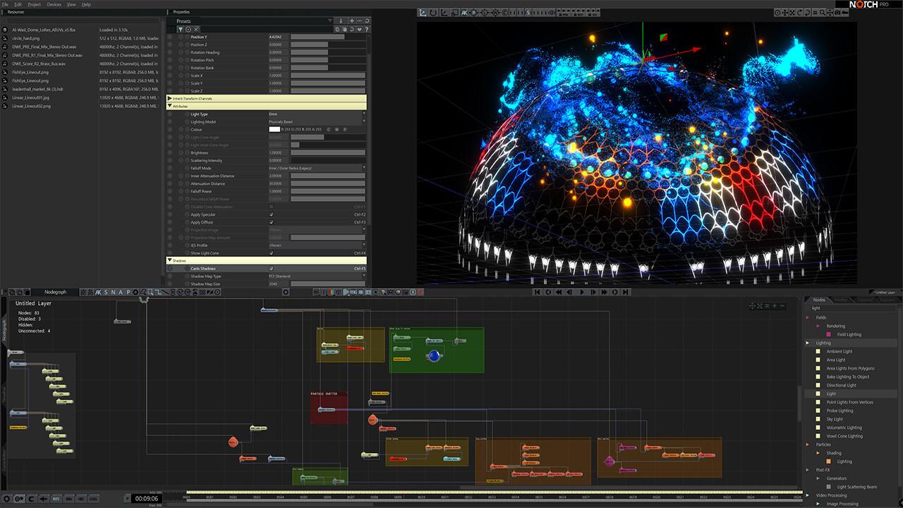The height and width of the screenshot is (508, 903).
Task: Click the Attenuation Distance slider bar
Action: pos(328,183)
